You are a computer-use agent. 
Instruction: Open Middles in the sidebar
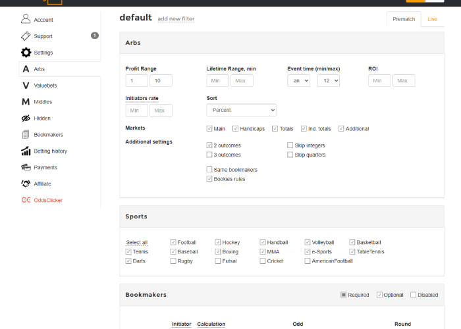[43, 102]
